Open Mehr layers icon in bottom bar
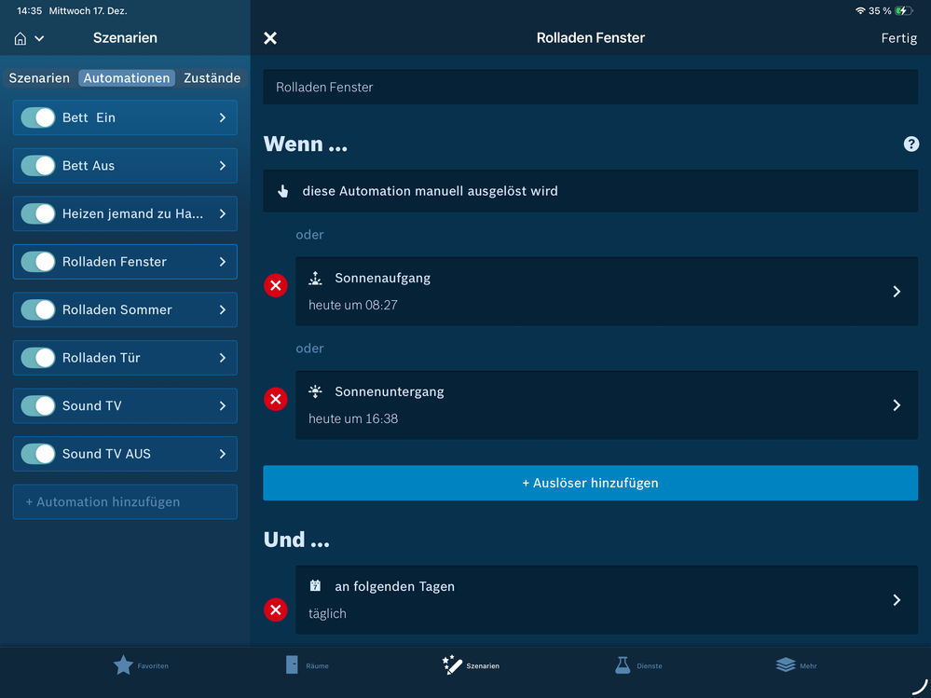 coord(786,664)
